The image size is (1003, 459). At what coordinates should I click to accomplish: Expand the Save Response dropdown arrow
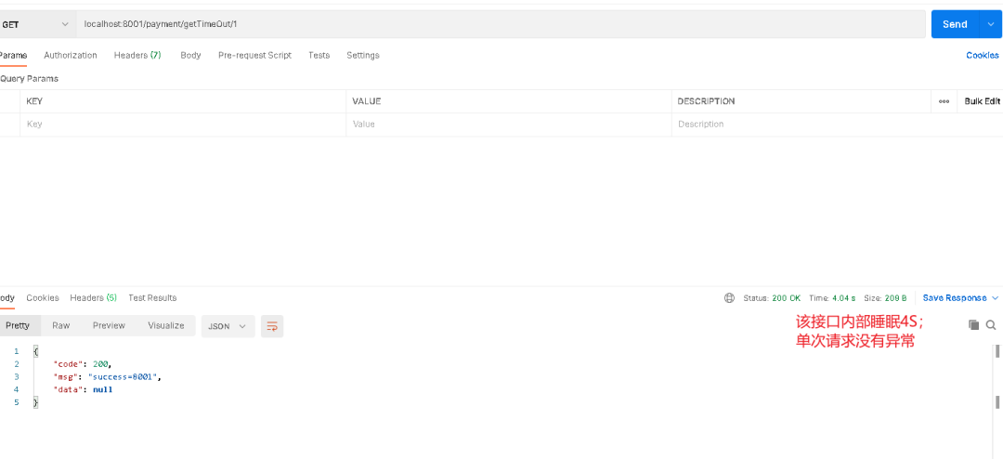(x=995, y=297)
